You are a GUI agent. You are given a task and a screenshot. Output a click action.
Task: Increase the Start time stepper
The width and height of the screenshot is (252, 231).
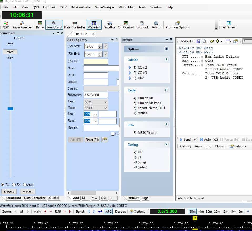coord(100,45)
